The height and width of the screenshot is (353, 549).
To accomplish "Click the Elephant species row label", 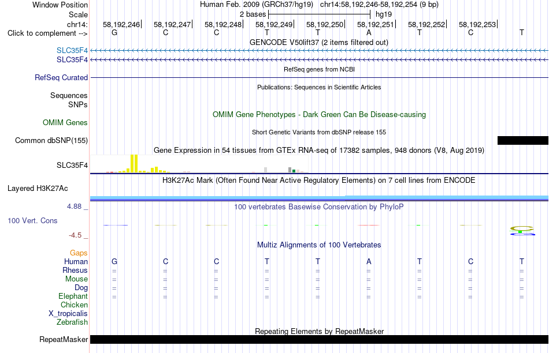I will click(73, 296).
